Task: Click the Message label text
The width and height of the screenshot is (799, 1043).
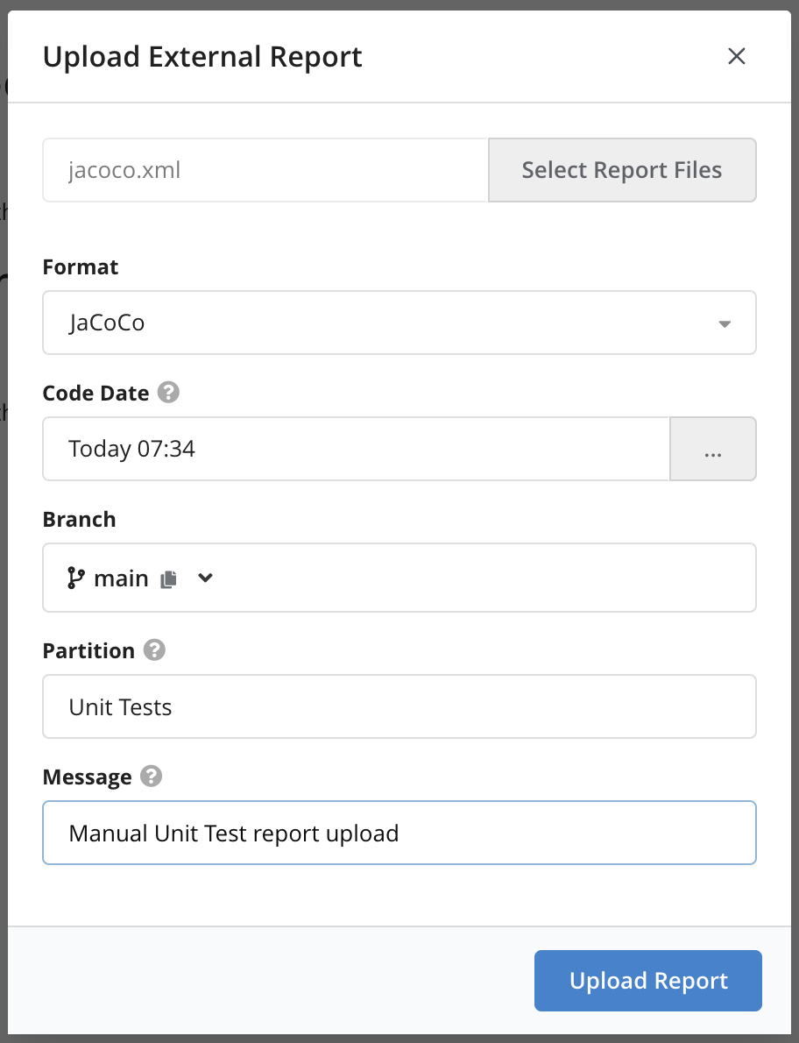Action: 87,777
